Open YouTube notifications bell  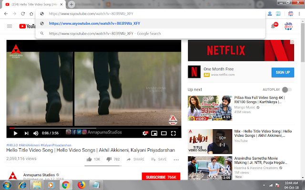pos(273,26)
